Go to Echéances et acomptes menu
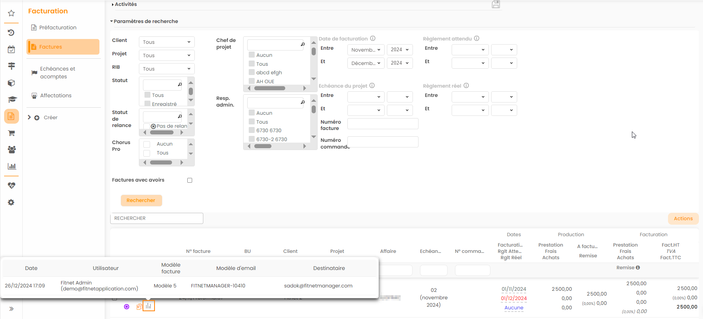The image size is (703, 319). [x=57, y=73]
